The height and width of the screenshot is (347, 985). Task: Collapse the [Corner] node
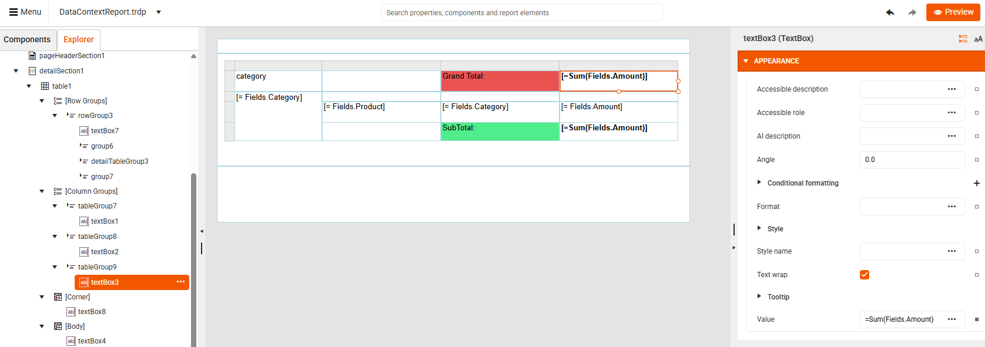click(42, 297)
